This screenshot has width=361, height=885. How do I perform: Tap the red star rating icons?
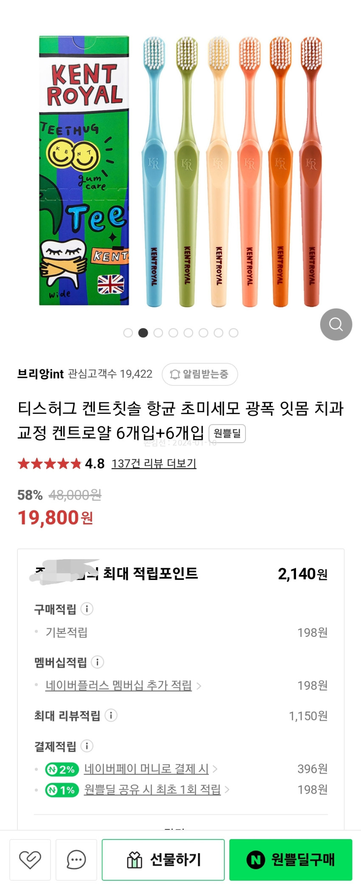[49, 464]
